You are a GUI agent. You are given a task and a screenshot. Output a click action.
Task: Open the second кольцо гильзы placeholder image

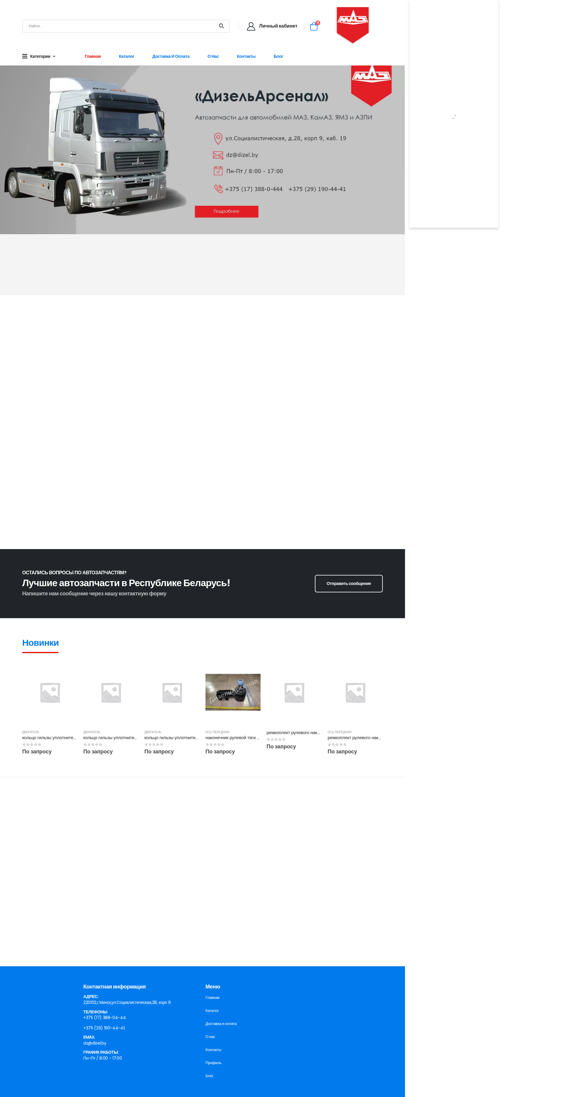coord(111,692)
